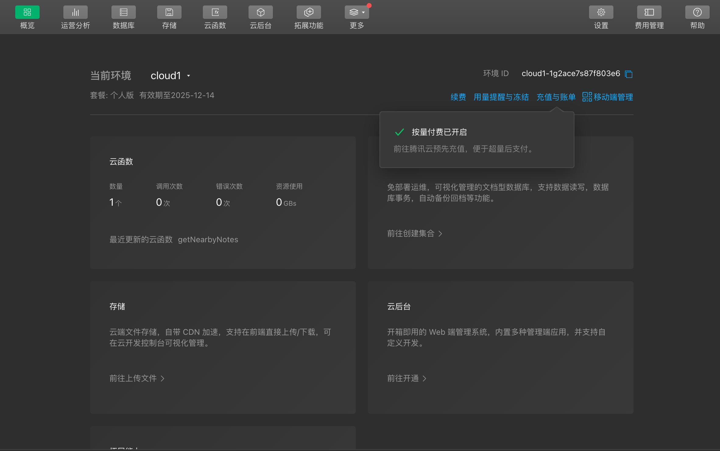Copy the environment ID with copy icon

629,74
